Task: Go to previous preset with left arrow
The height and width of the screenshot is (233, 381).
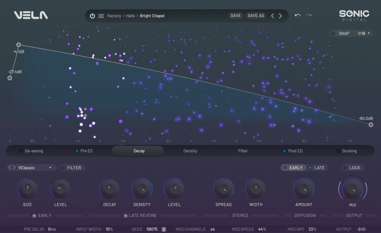Action: [273, 16]
